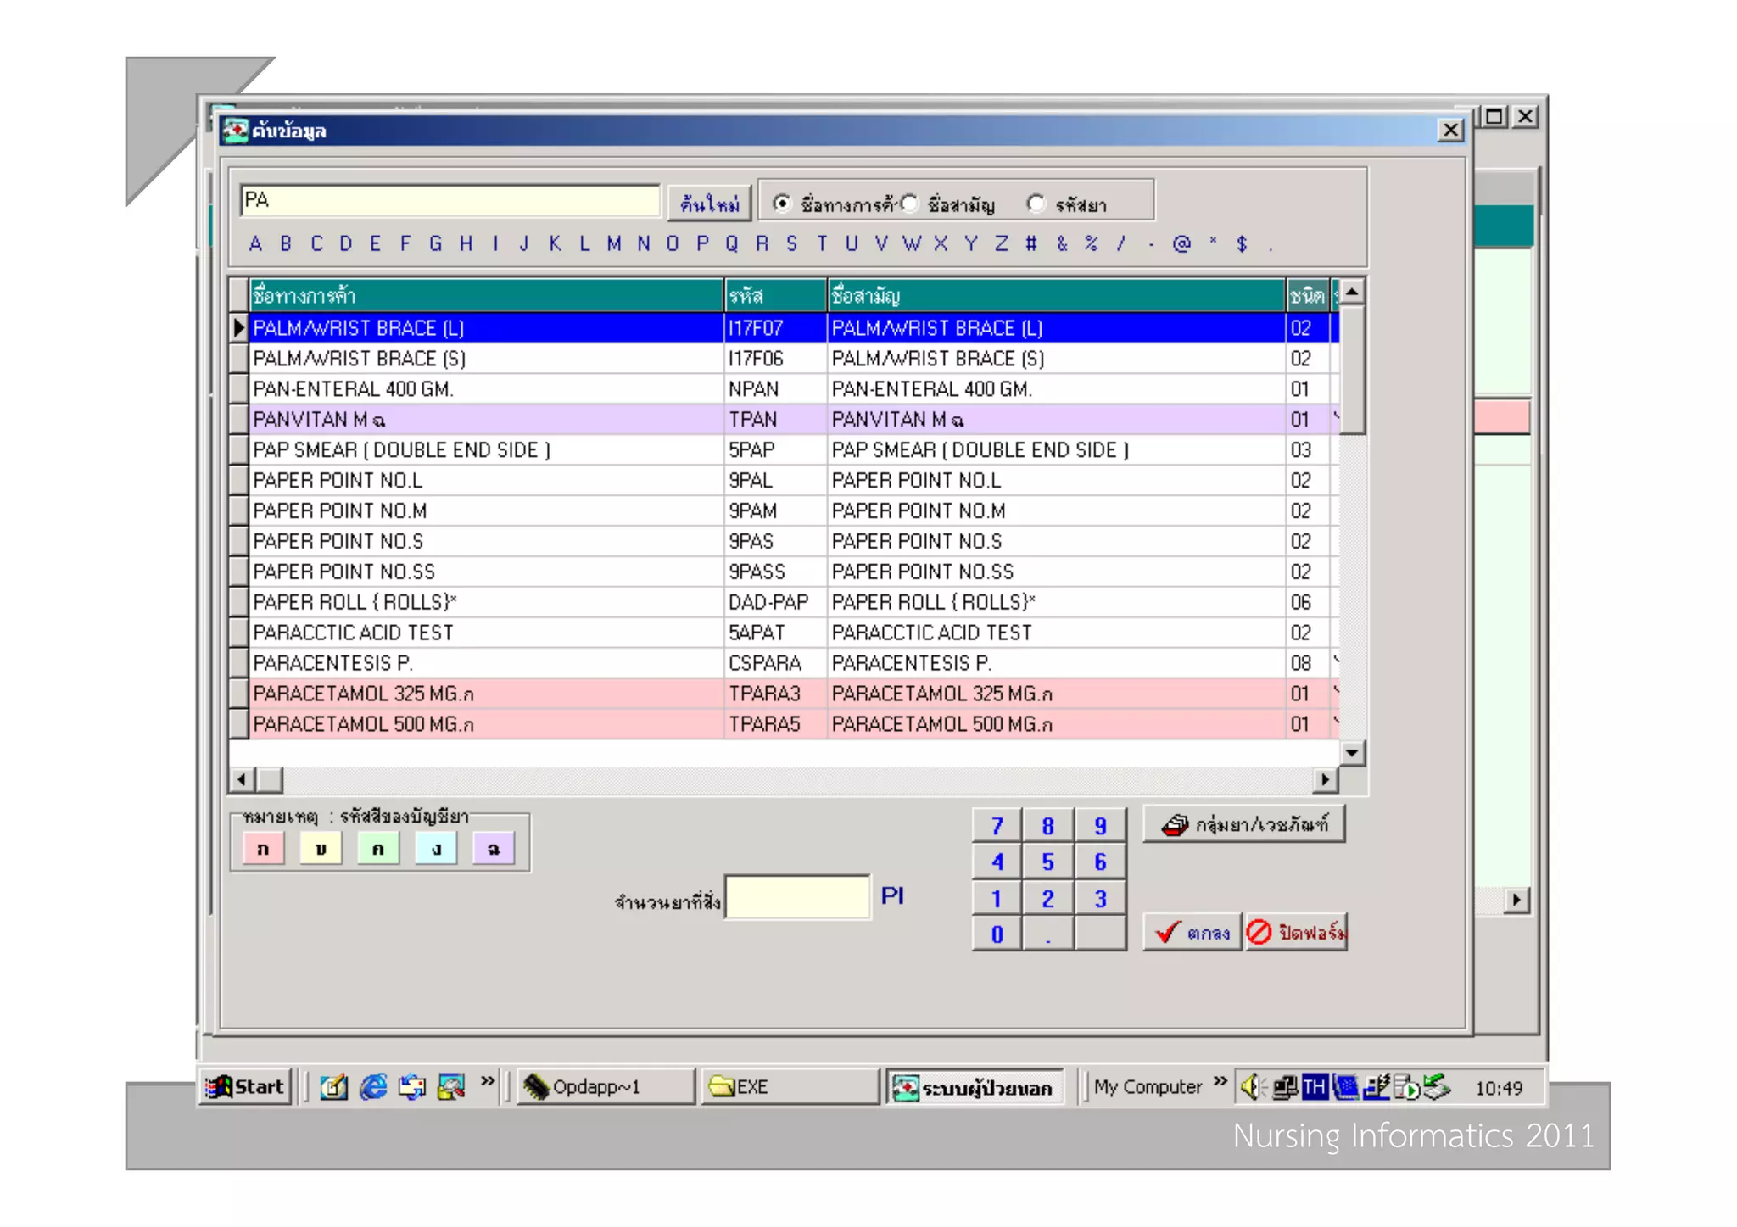Expand hidden quick launch chevron
The height and width of the screenshot is (1227, 1737).
(487, 1081)
